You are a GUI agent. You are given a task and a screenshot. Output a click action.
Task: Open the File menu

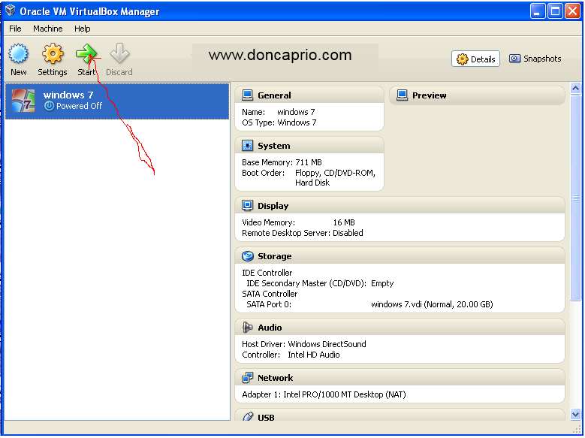point(15,29)
